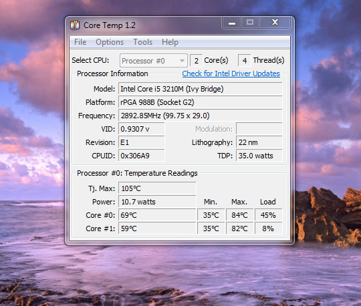Click Core #0 Max temperature 84°C box
The height and width of the screenshot is (306, 361).
239,215
